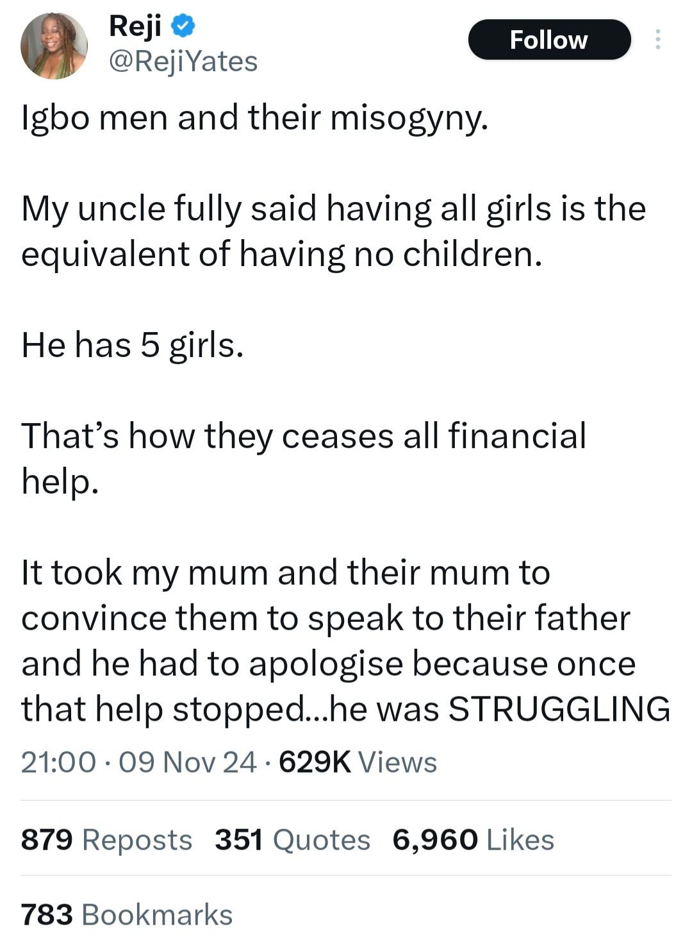
Task: Open Reji's profile picture
Action: pyautogui.click(x=54, y=46)
